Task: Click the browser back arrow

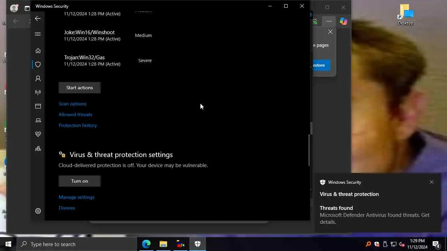Action: pos(16,21)
